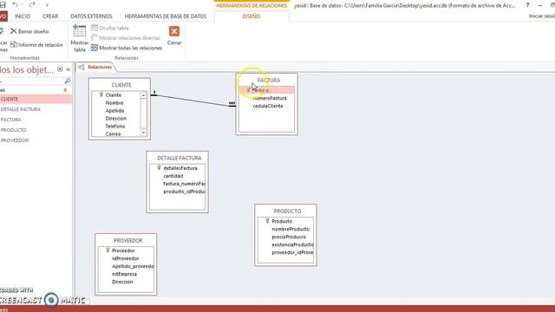Click CLIENTE field list scroll up arrow

click(143, 95)
